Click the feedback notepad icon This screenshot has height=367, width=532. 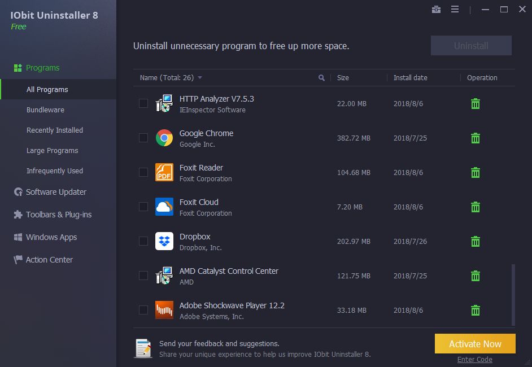click(143, 348)
